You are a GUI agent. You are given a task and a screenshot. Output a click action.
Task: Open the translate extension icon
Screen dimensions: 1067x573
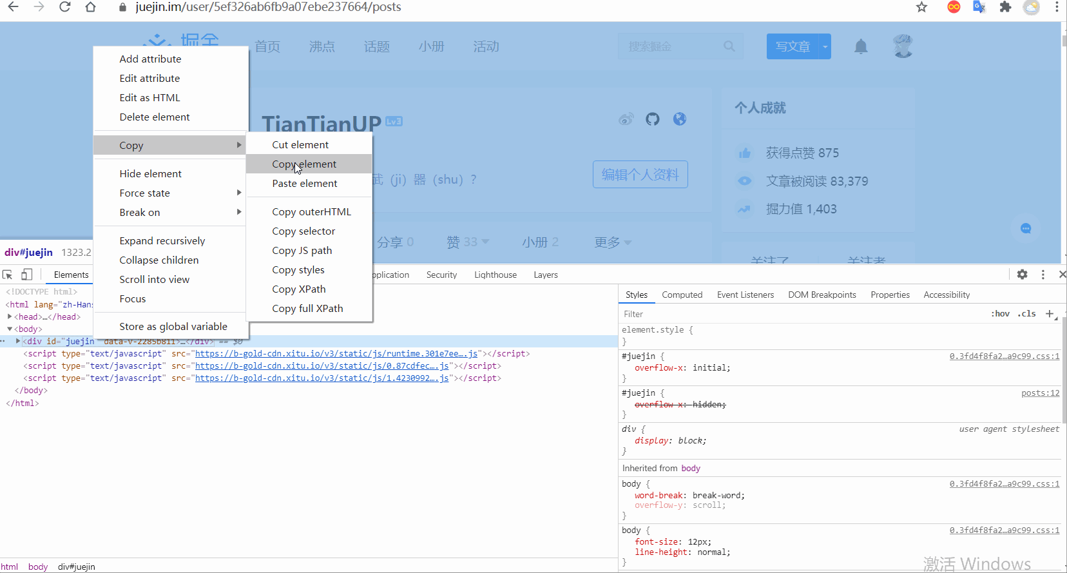(979, 7)
